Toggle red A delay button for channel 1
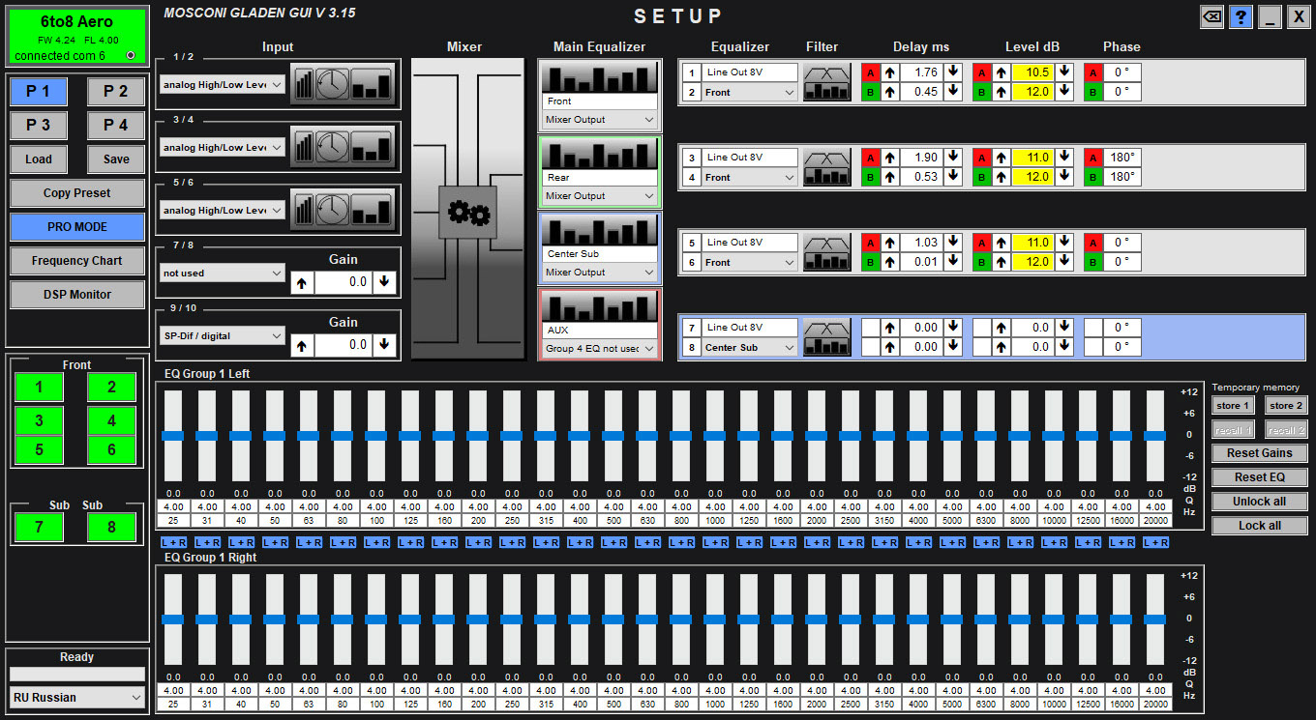 [x=870, y=72]
